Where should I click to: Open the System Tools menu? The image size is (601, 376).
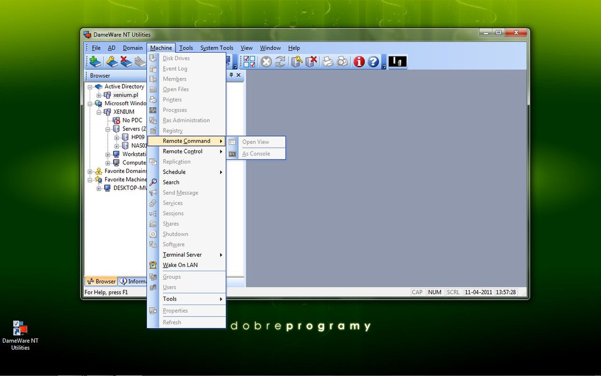217,48
